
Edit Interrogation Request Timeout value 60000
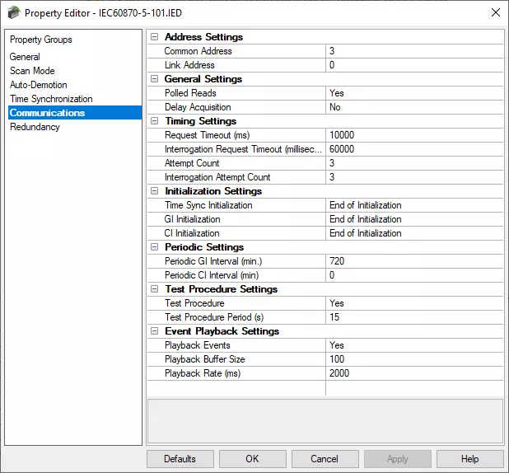pyautogui.click(x=414, y=149)
